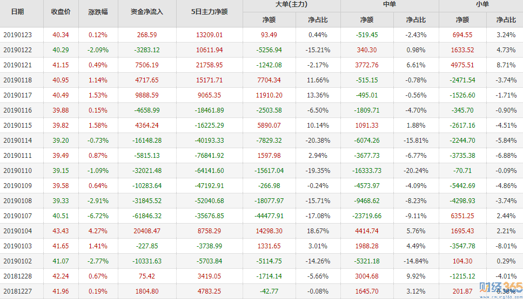Select the date cell 20190109
This screenshot has width=523, height=299.
coord(18,185)
